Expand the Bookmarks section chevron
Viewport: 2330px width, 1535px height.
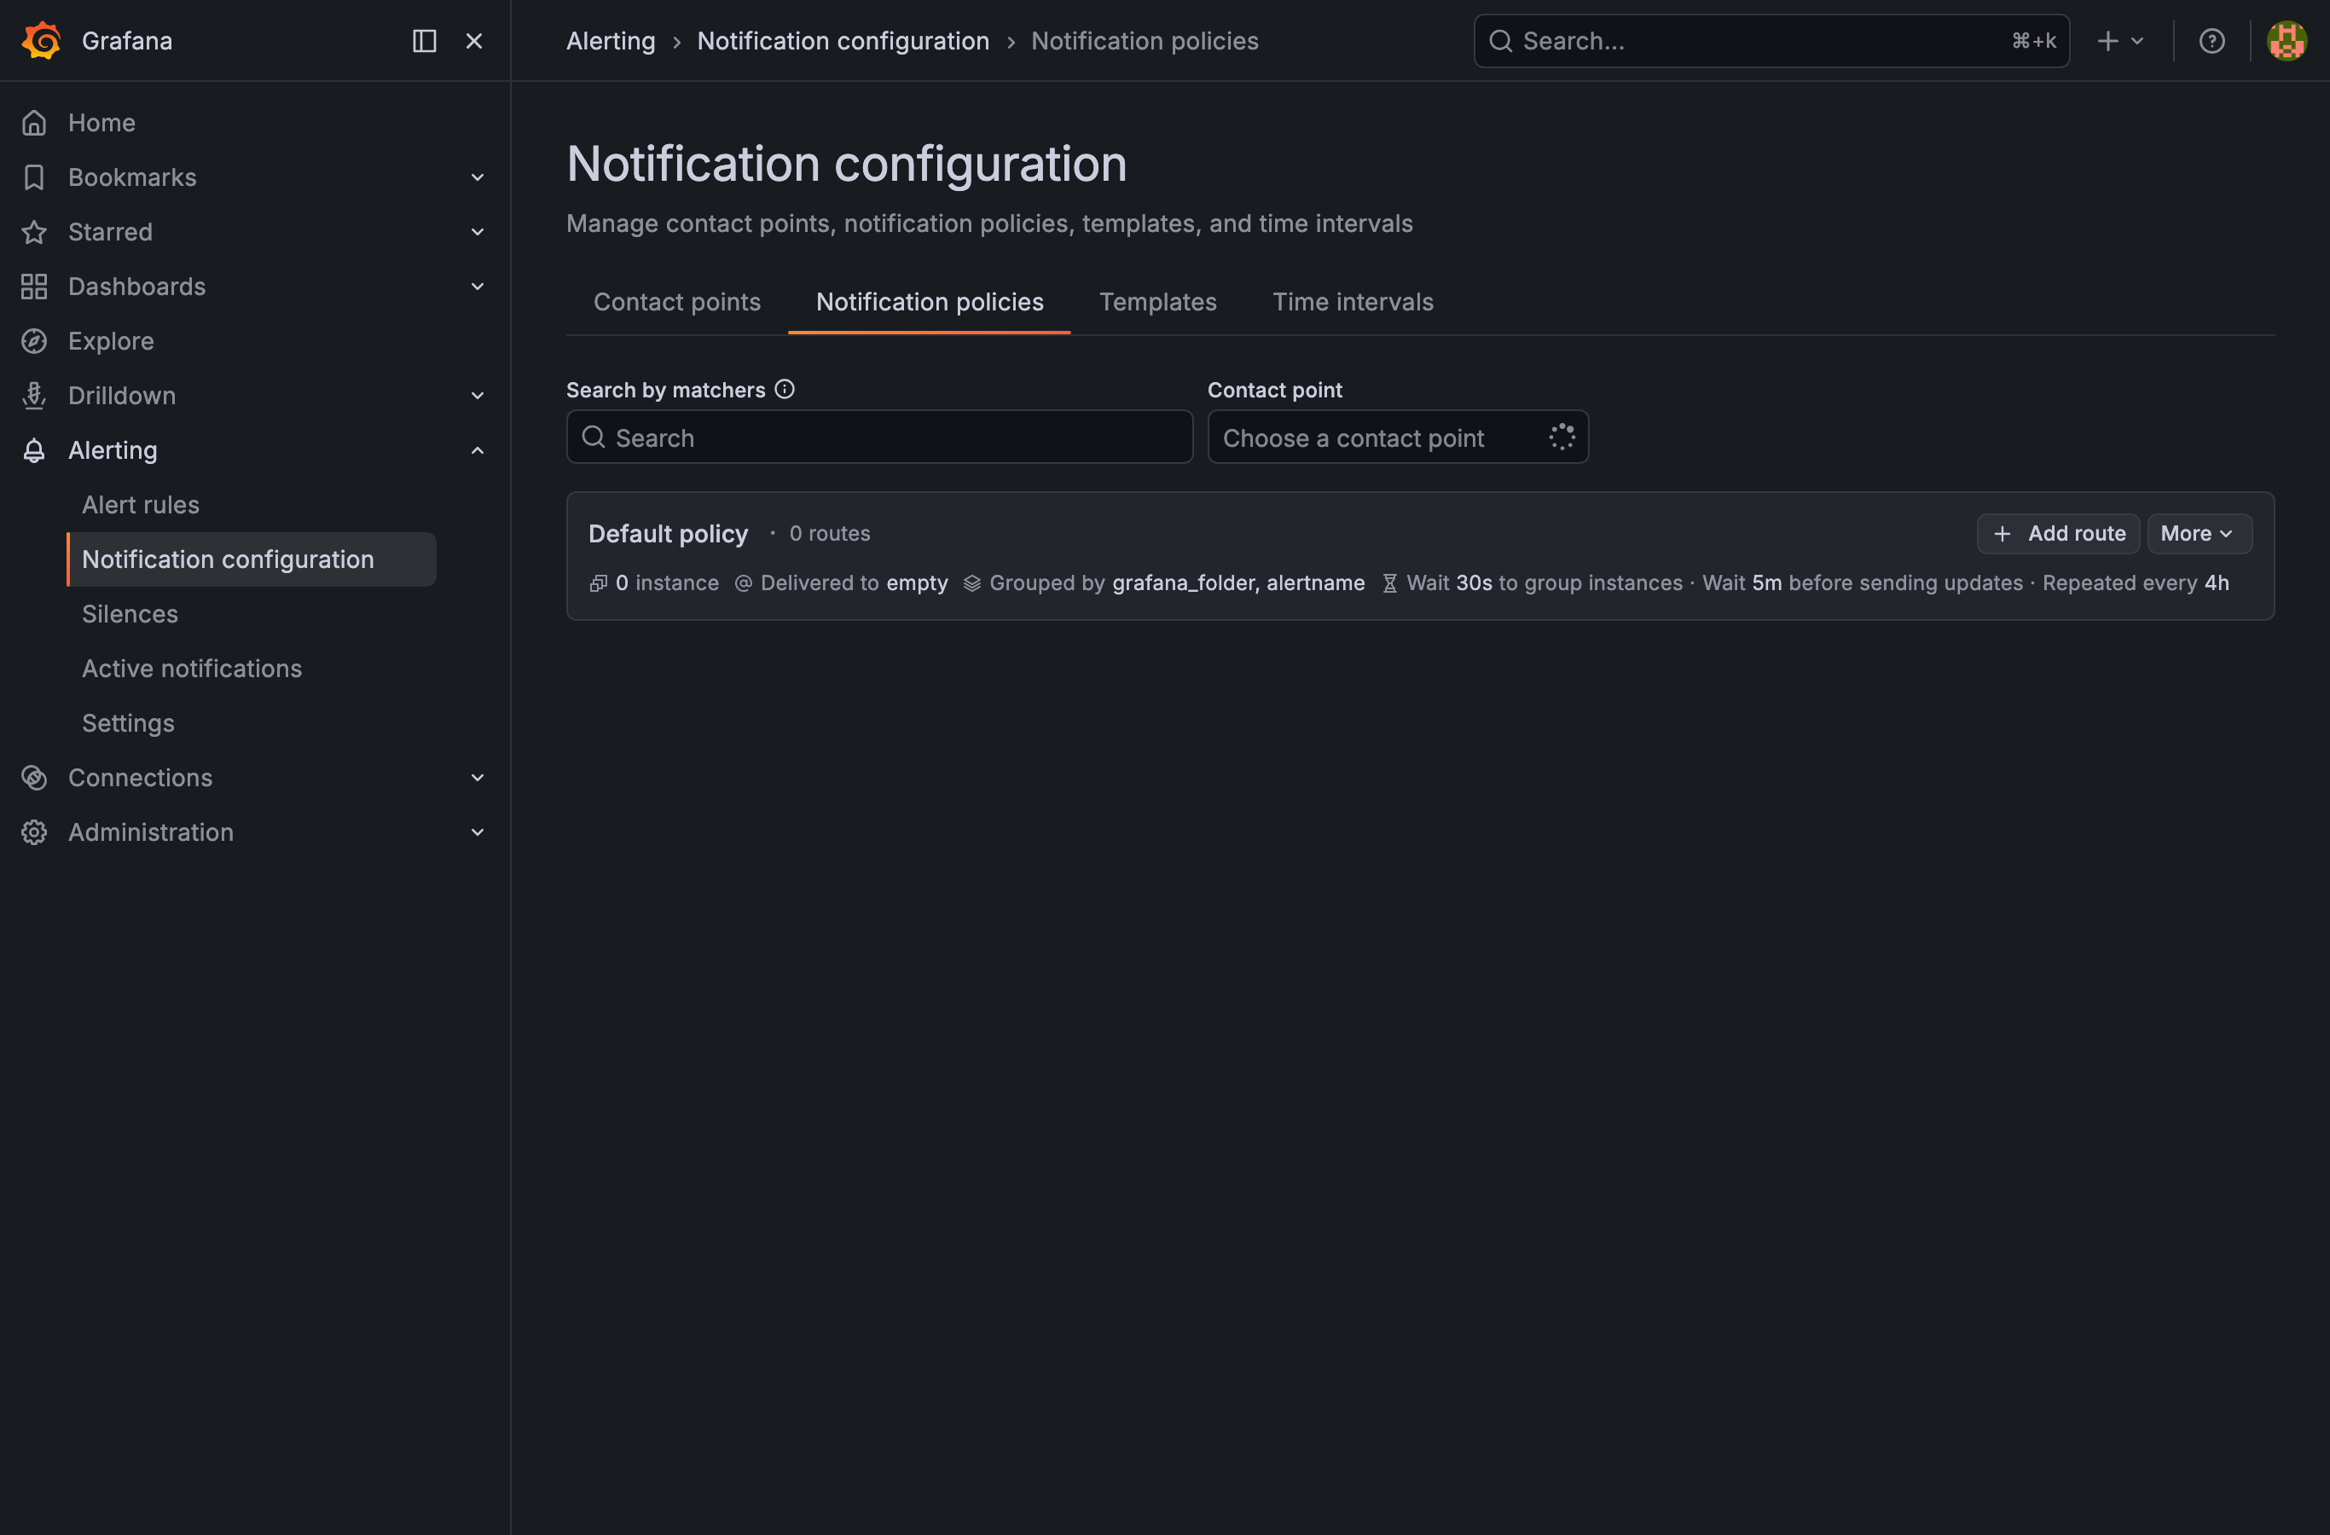click(478, 177)
